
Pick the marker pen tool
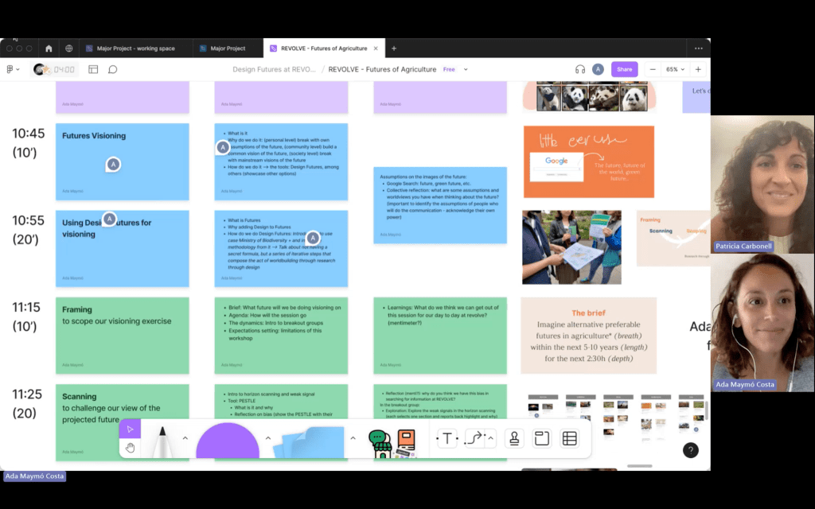162,441
